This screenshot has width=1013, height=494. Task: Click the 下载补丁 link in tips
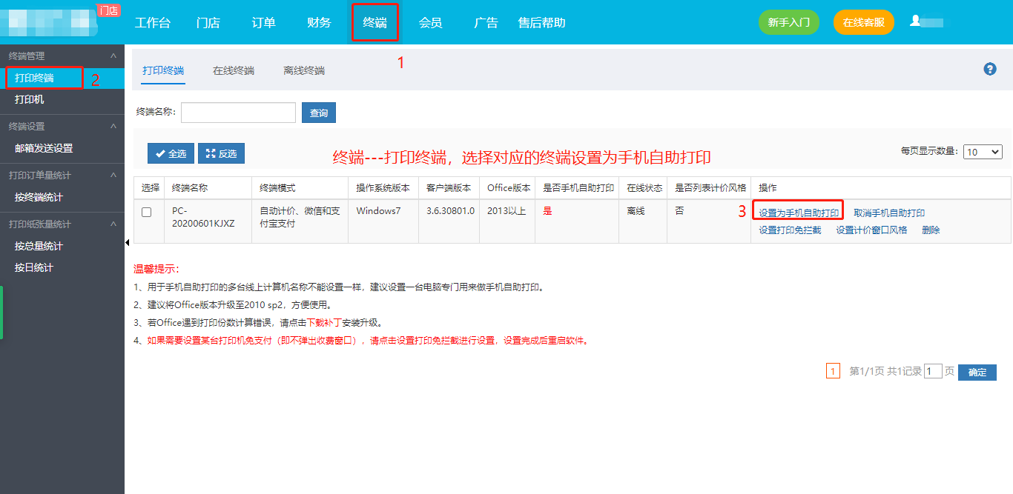click(325, 323)
